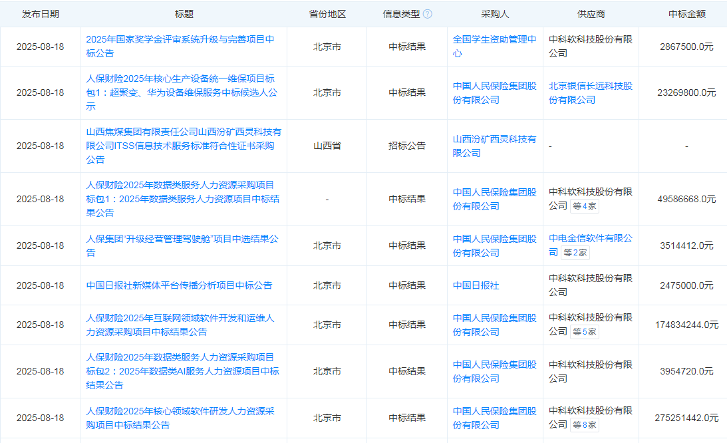
Task: Open purchaser 中国人民保险集团 in the 3514412.0元 row
Action: [495, 246]
